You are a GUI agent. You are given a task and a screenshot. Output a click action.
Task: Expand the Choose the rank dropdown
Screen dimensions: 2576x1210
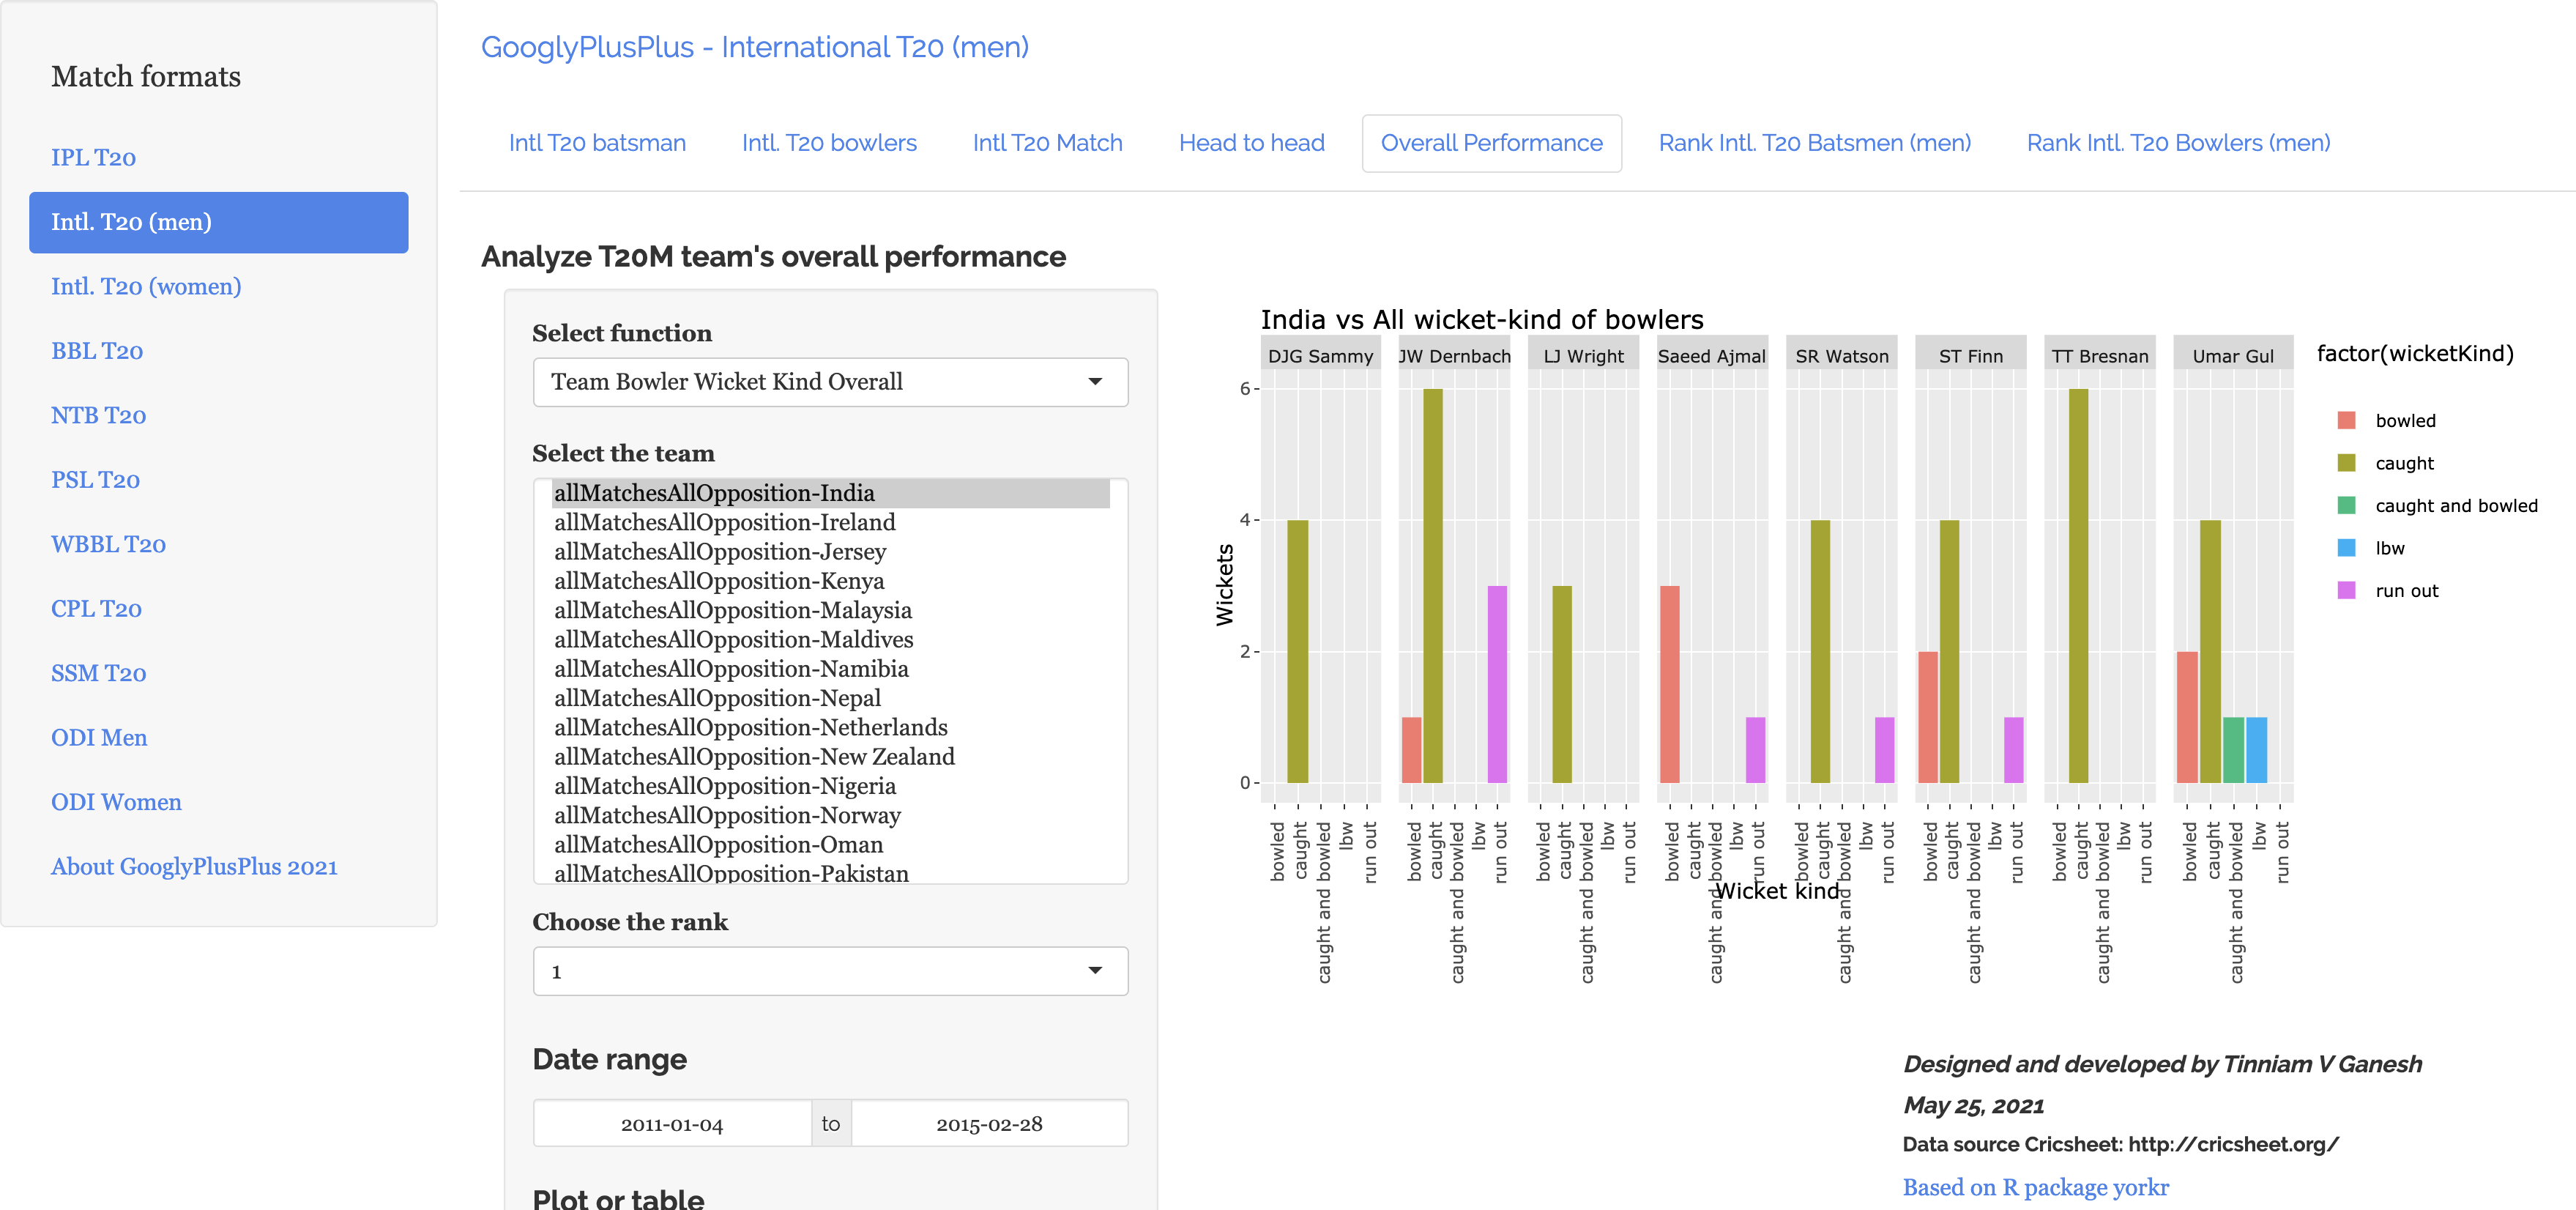pyautogui.click(x=829, y=971)
